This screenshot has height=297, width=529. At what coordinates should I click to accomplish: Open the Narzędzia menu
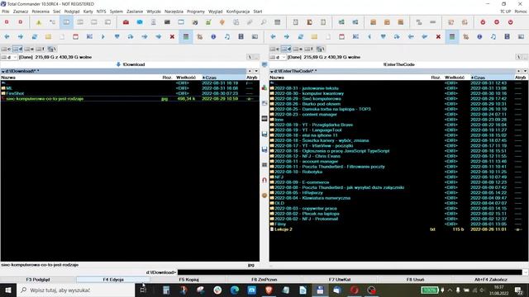pyautogui.click(x=174, y=12)
